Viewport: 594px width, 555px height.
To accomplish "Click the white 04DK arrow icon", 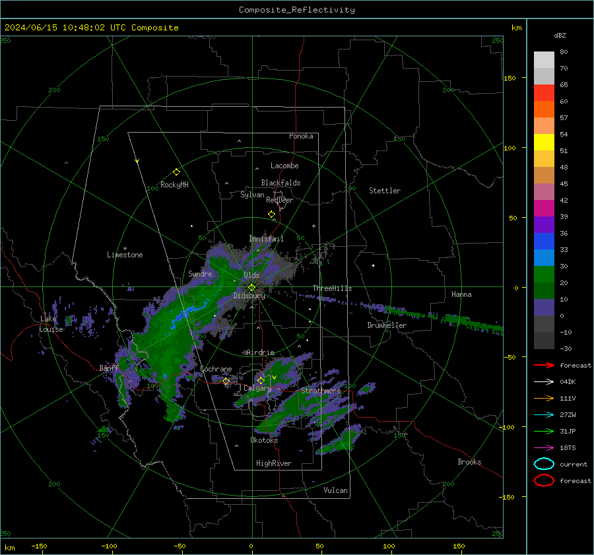I will pos(544,382).
